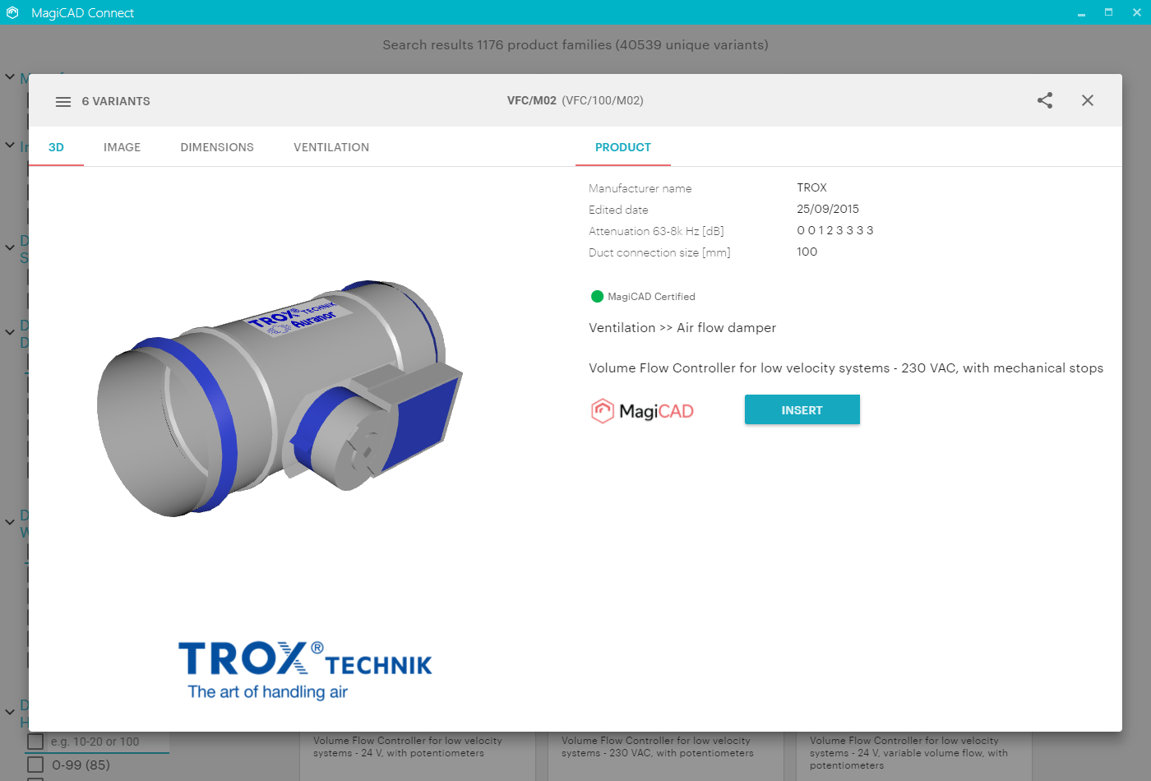
Task: Open the '230 VAC, with potentiometers' product card
Action: pos(665,756)
